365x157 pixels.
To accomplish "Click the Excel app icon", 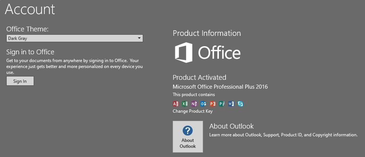I will [x=185, y=104].
